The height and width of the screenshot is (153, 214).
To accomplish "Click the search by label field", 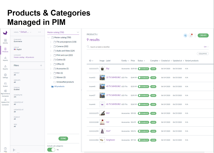I will [109, 47].
